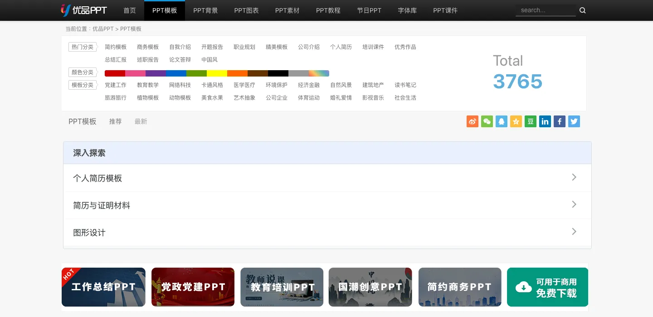The width and height of the screenshot is (653, 317).
Task: Open the 优品PPT logo homepage
Action: click(x=84, y=10)
